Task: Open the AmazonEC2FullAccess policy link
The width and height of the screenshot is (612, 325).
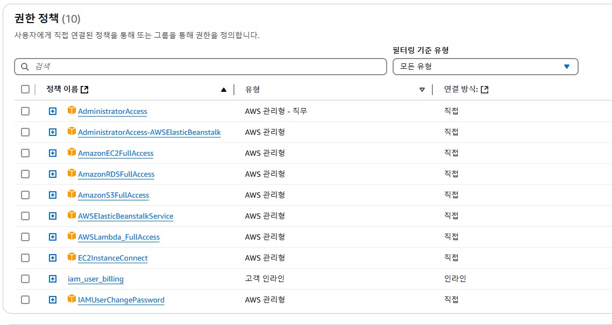Action: click(116, 154)
